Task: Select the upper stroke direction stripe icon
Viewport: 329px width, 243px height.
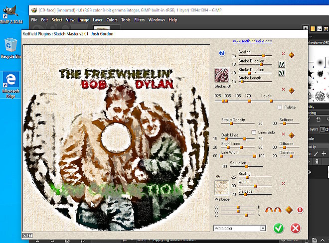Action: [282, 64]
